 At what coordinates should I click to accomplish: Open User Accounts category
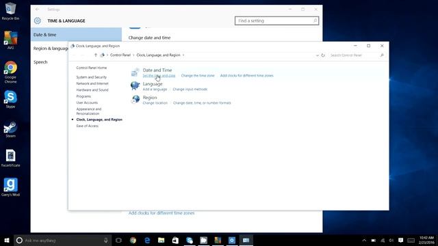pos(87,102)
